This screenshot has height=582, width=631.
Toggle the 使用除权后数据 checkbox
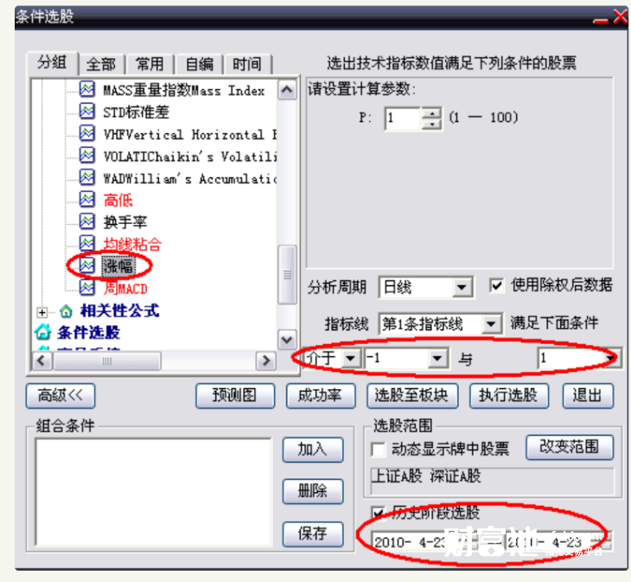coord(497,285)
